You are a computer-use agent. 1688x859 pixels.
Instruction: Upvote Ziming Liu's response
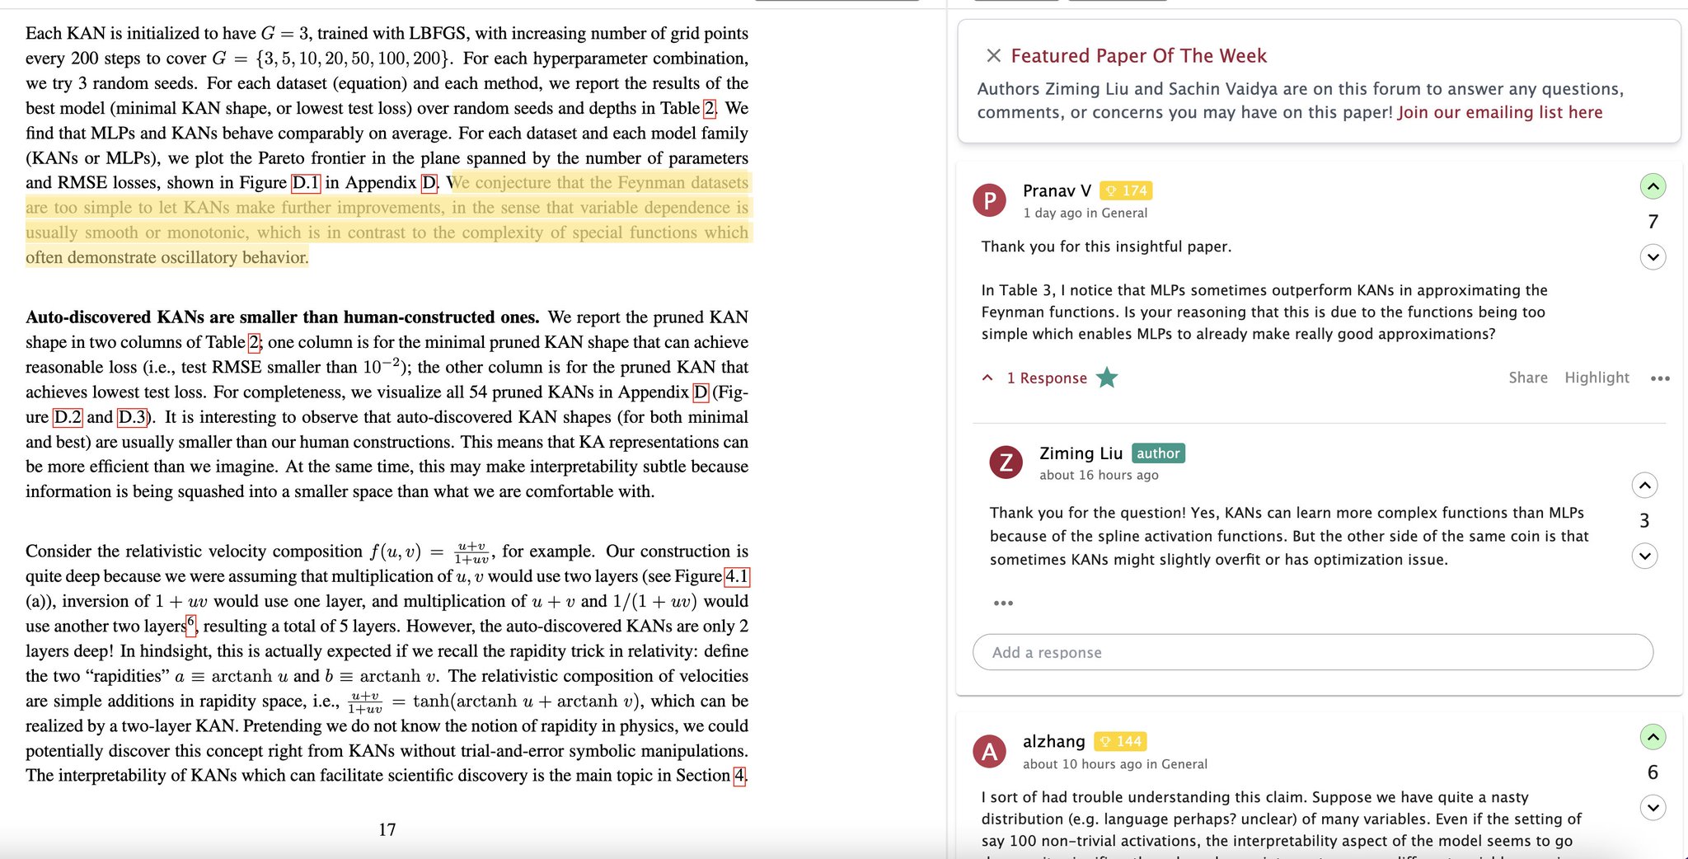[x=1644, y=486]
